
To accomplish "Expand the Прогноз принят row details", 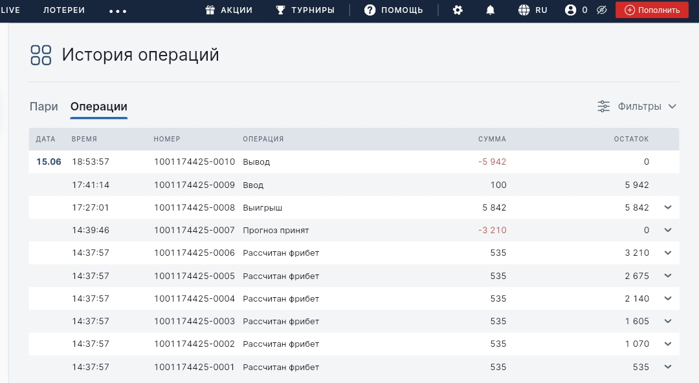I will 668,230.
